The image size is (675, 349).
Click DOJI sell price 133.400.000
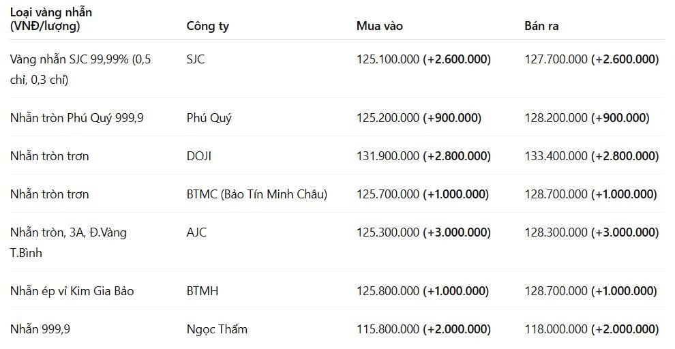(556, 156)
